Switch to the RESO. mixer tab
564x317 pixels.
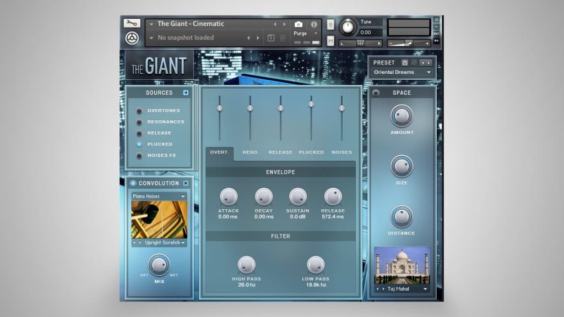click(x=251, y=152)
